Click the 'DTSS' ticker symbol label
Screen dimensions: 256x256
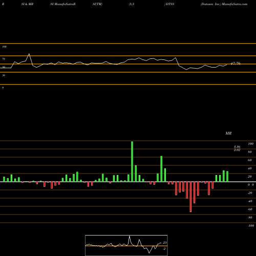(169, 4)
